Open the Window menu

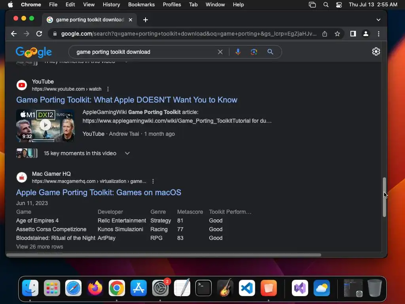(x=215, y=5)
